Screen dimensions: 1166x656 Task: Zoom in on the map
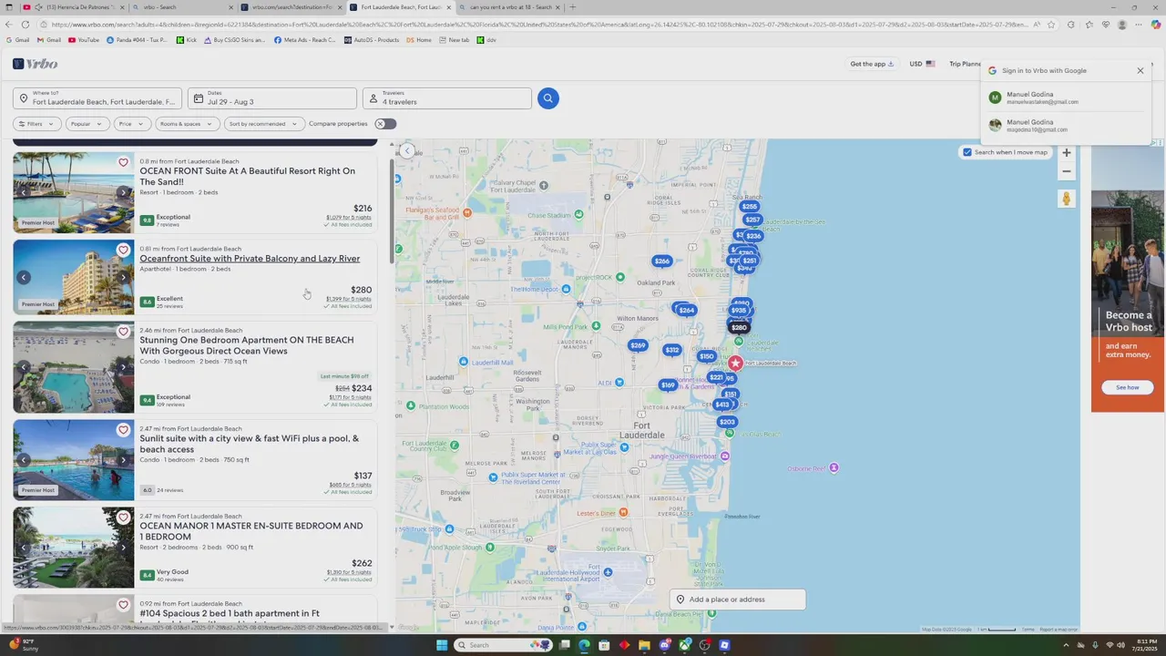coord(1067,153)
